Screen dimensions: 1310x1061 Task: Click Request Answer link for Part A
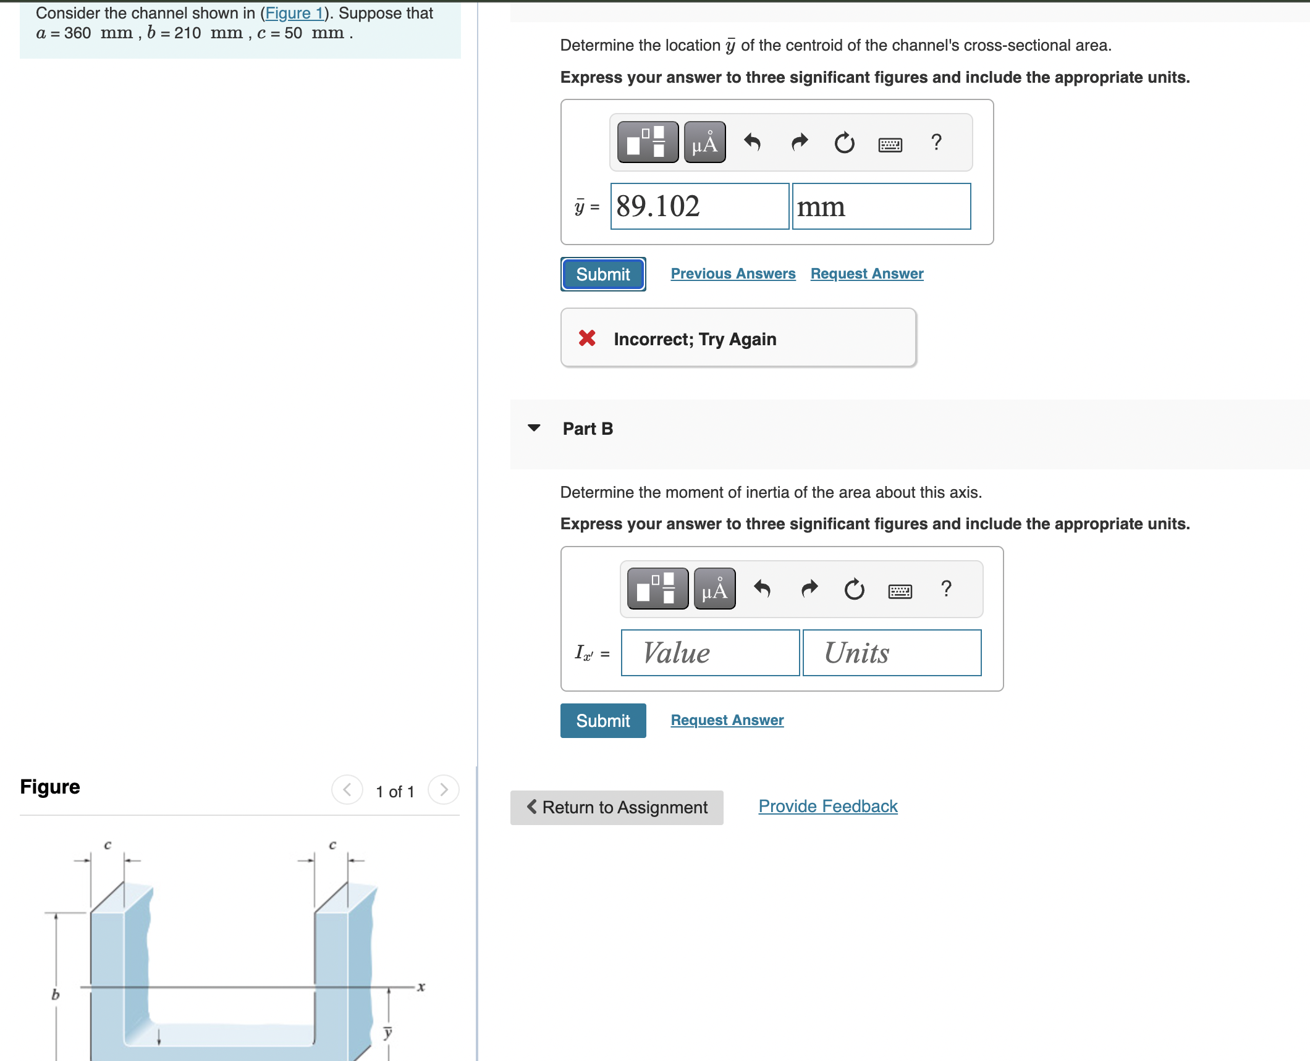(867, 274)
